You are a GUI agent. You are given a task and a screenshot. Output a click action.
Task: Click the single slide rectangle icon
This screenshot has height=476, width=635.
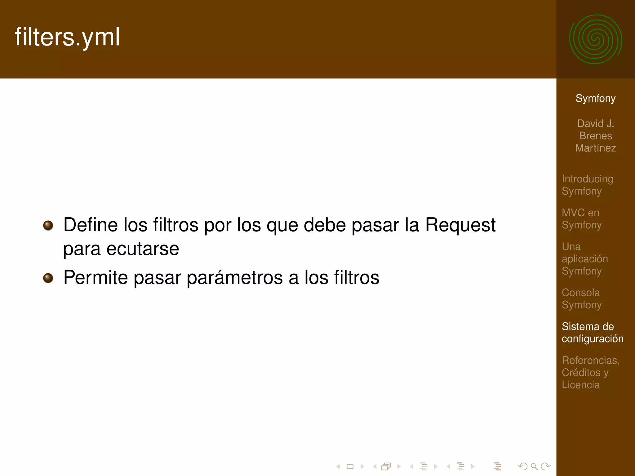pyautogui.click(x=350, y=466)
